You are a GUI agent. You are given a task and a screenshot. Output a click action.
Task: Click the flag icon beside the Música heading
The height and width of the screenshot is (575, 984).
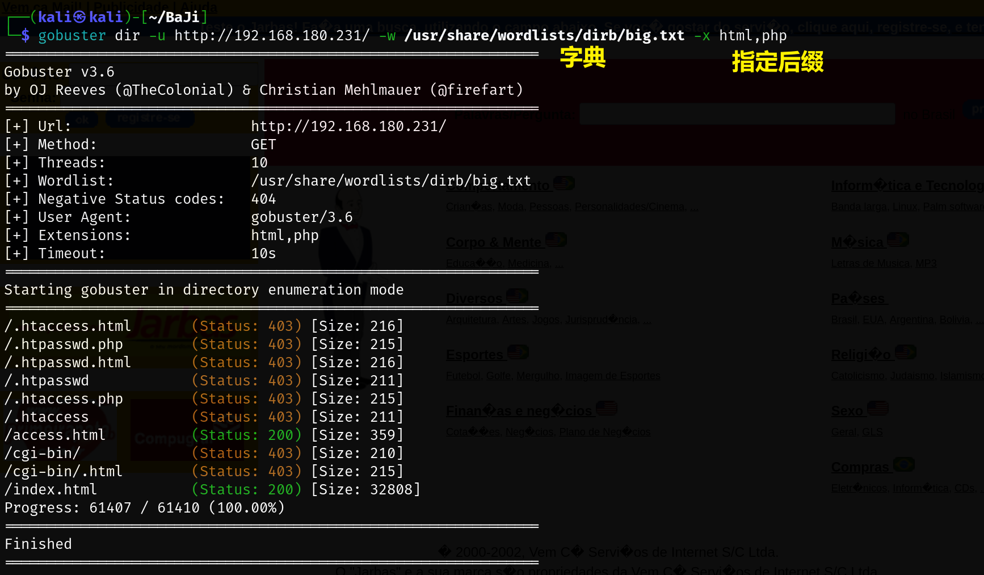tap(897, 240)
